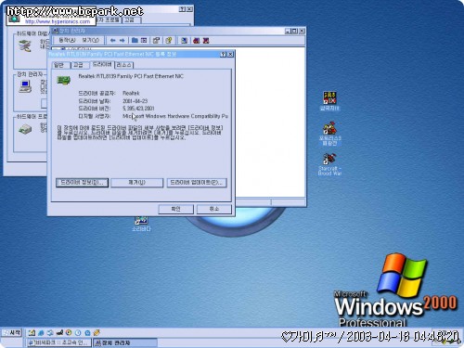Viewport: 464px width, 348px height.
Task: Click the "Microsoft Windows Hardware Compatibility" signer text
Action: point(175,116)
